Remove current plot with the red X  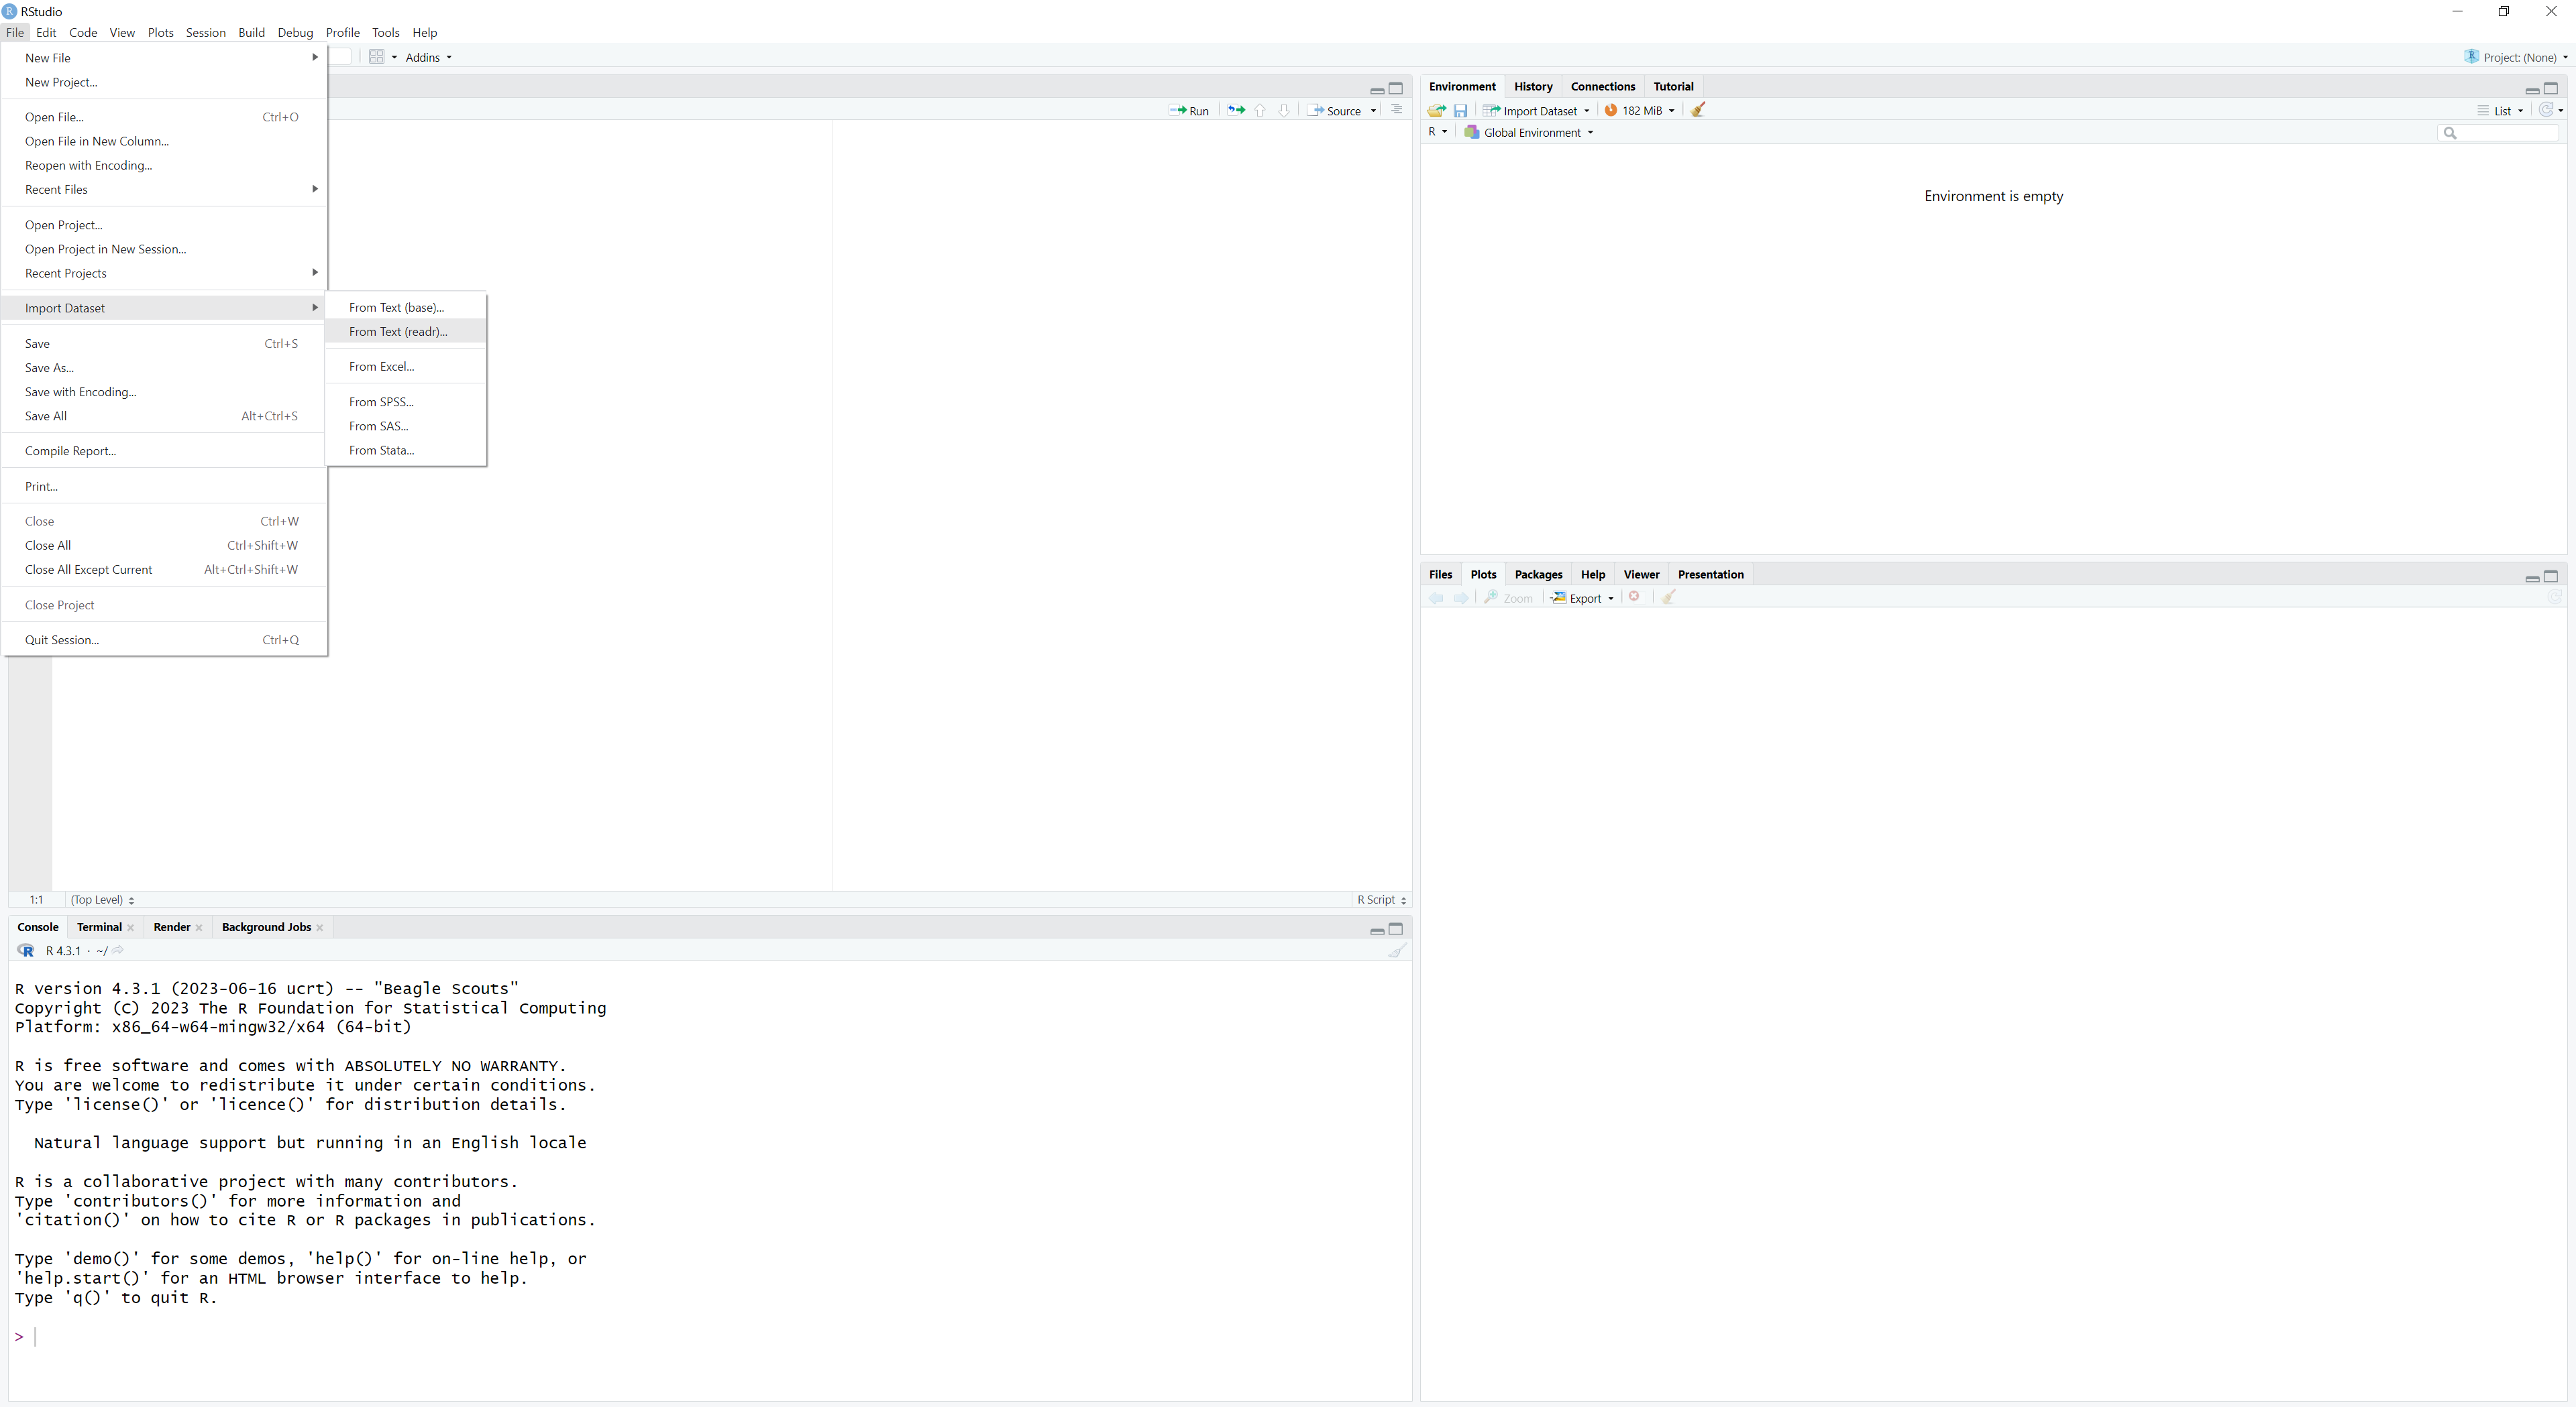[1634, 597]
